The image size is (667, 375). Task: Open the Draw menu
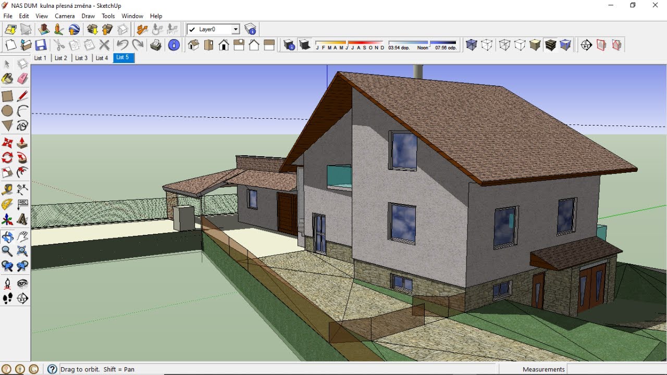[88, 16]
